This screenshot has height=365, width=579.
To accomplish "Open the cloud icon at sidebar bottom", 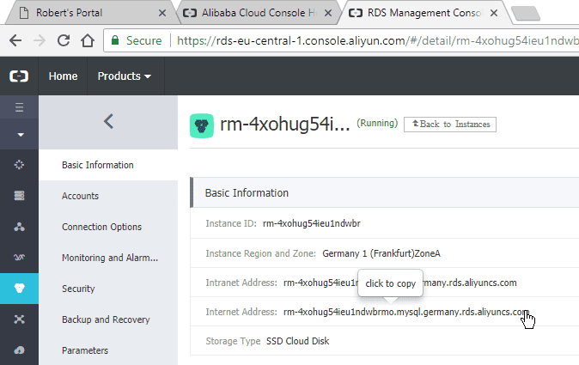I will (19, 350).
